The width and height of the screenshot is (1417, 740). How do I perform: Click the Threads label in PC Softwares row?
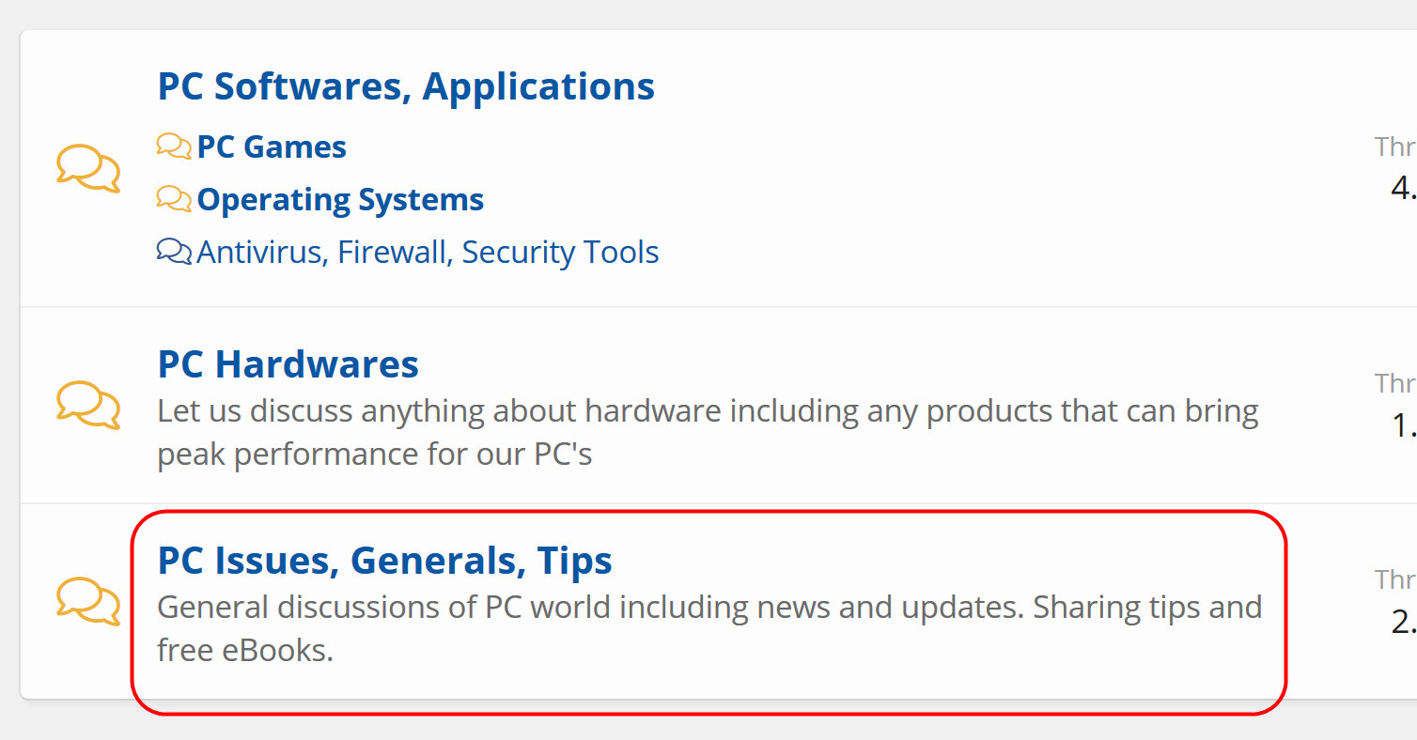pyautogui.click(x=1395, y=147)
